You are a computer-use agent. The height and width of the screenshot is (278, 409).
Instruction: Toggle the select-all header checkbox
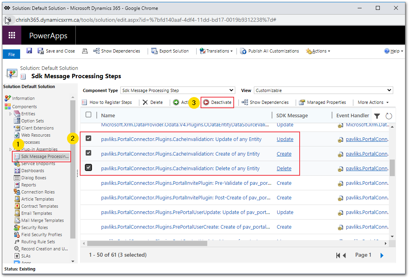pos(88,115)
